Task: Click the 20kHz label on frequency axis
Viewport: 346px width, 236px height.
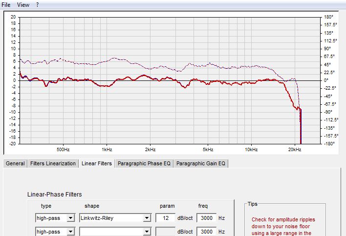Action: point(295,150)
